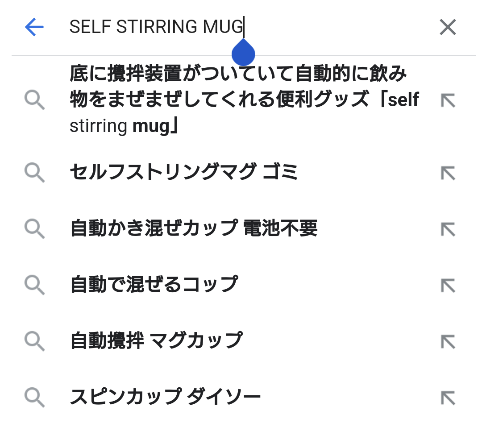Tap magnifier icon beside 自動かき混ぜカップ 電池不要

tap(34, 228)
